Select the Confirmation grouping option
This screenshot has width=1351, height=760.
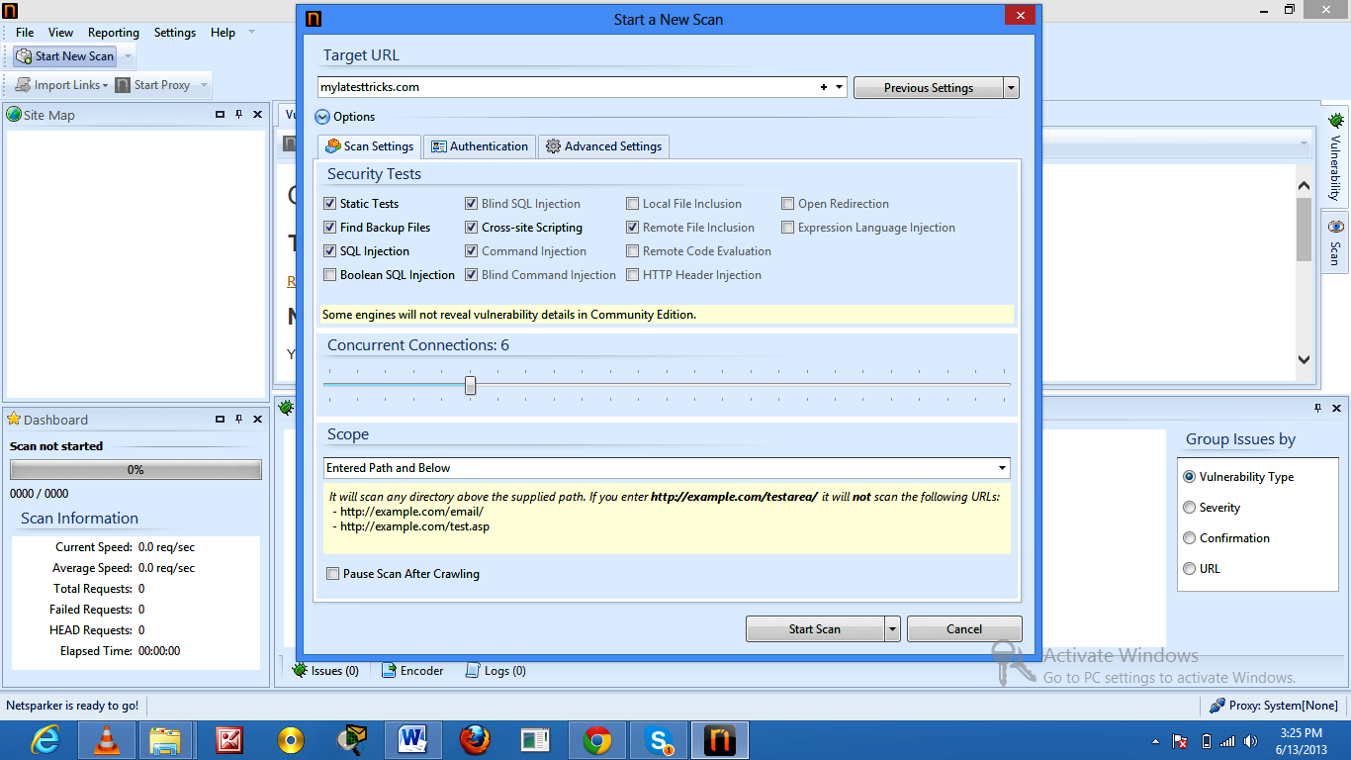[x=1190, y=538]
